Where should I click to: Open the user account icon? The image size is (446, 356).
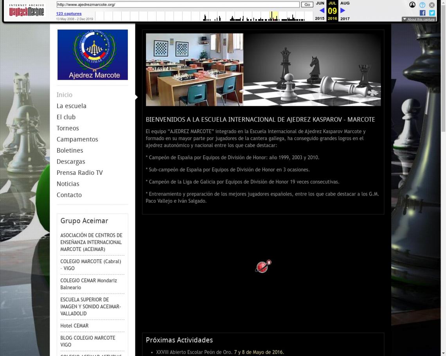[412, 5]
